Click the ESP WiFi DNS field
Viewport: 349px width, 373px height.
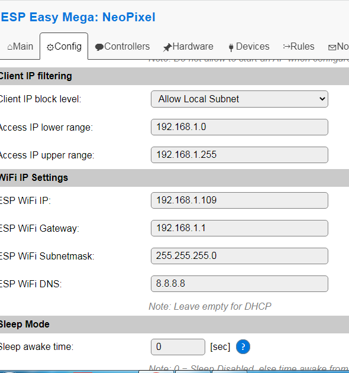(240, 284)
